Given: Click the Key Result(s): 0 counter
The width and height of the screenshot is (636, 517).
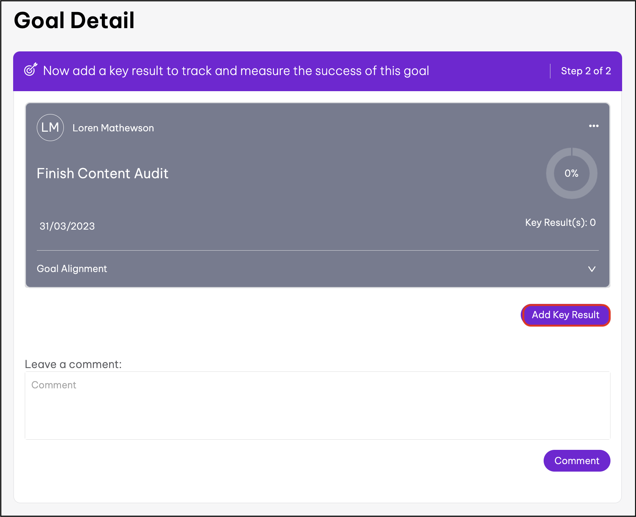Looking at the screenshot, I should pos(560,223).
